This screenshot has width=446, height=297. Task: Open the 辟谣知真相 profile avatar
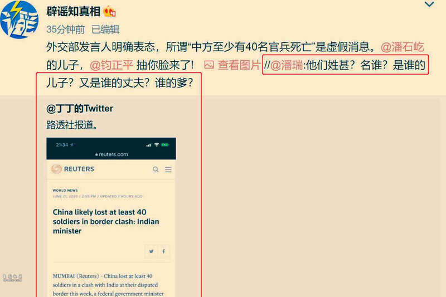pos(19,20)
